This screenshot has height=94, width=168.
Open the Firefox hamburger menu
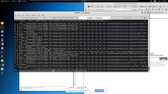[x=166, y=9]
